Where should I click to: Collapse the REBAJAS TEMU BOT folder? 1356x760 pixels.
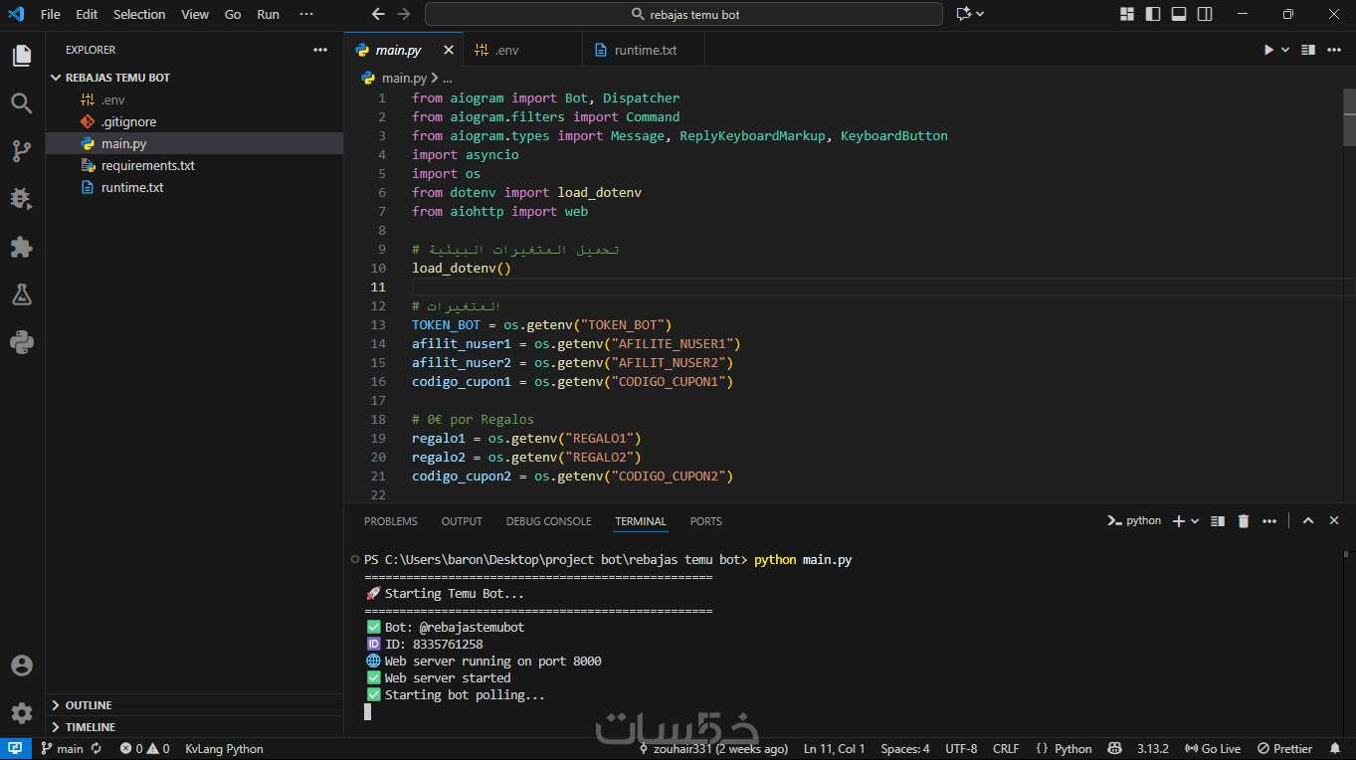coord(117,78)
